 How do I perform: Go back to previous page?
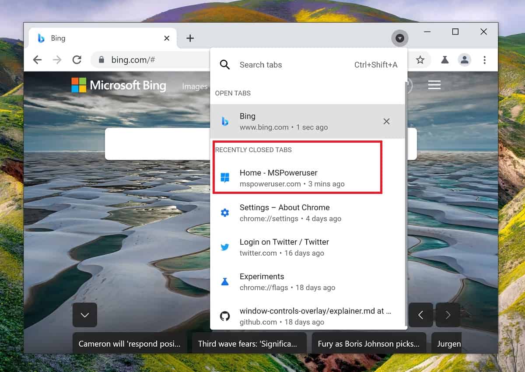38,60
